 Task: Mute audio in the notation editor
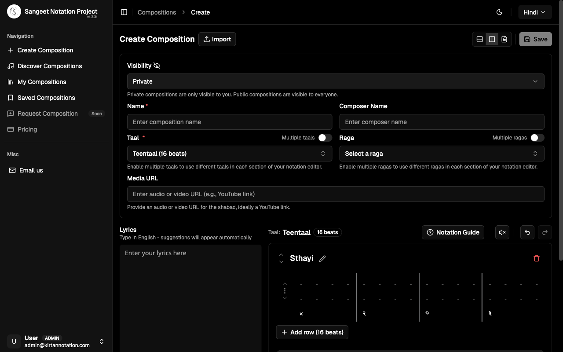tap(502, 232)
